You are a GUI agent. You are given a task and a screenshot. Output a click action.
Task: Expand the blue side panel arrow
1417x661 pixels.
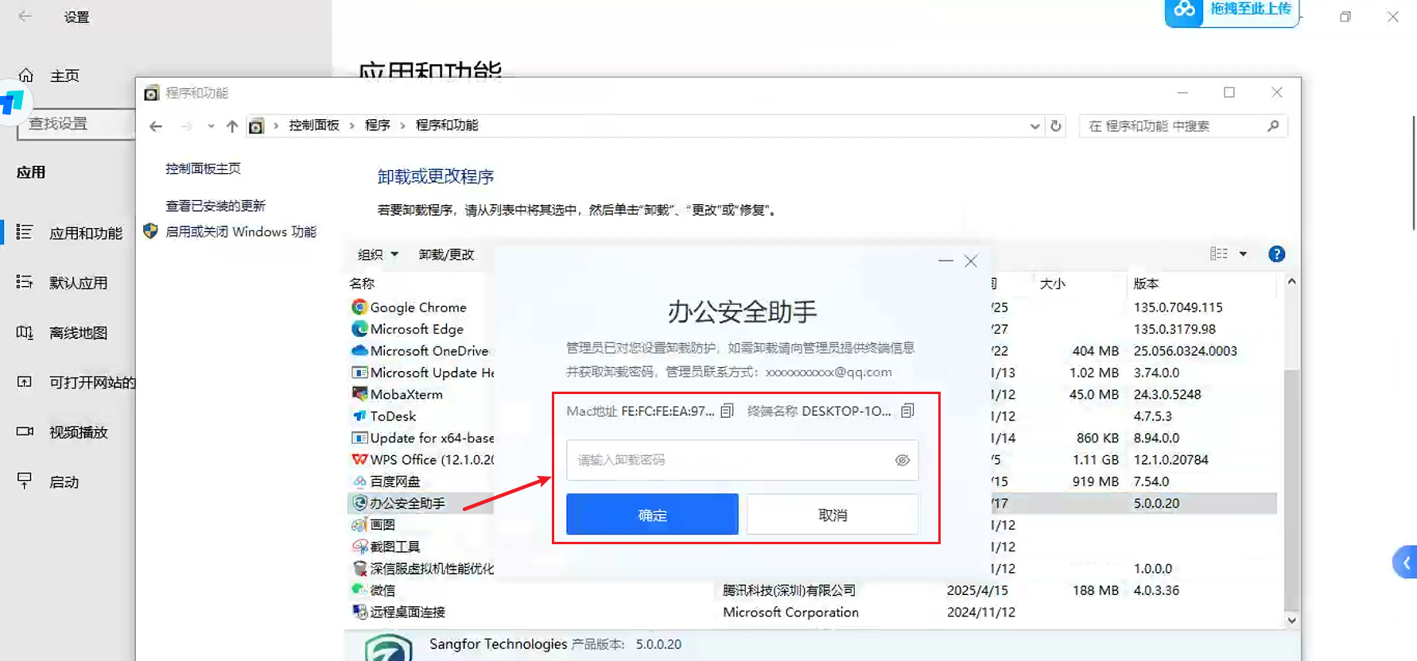click(1405, 562)
